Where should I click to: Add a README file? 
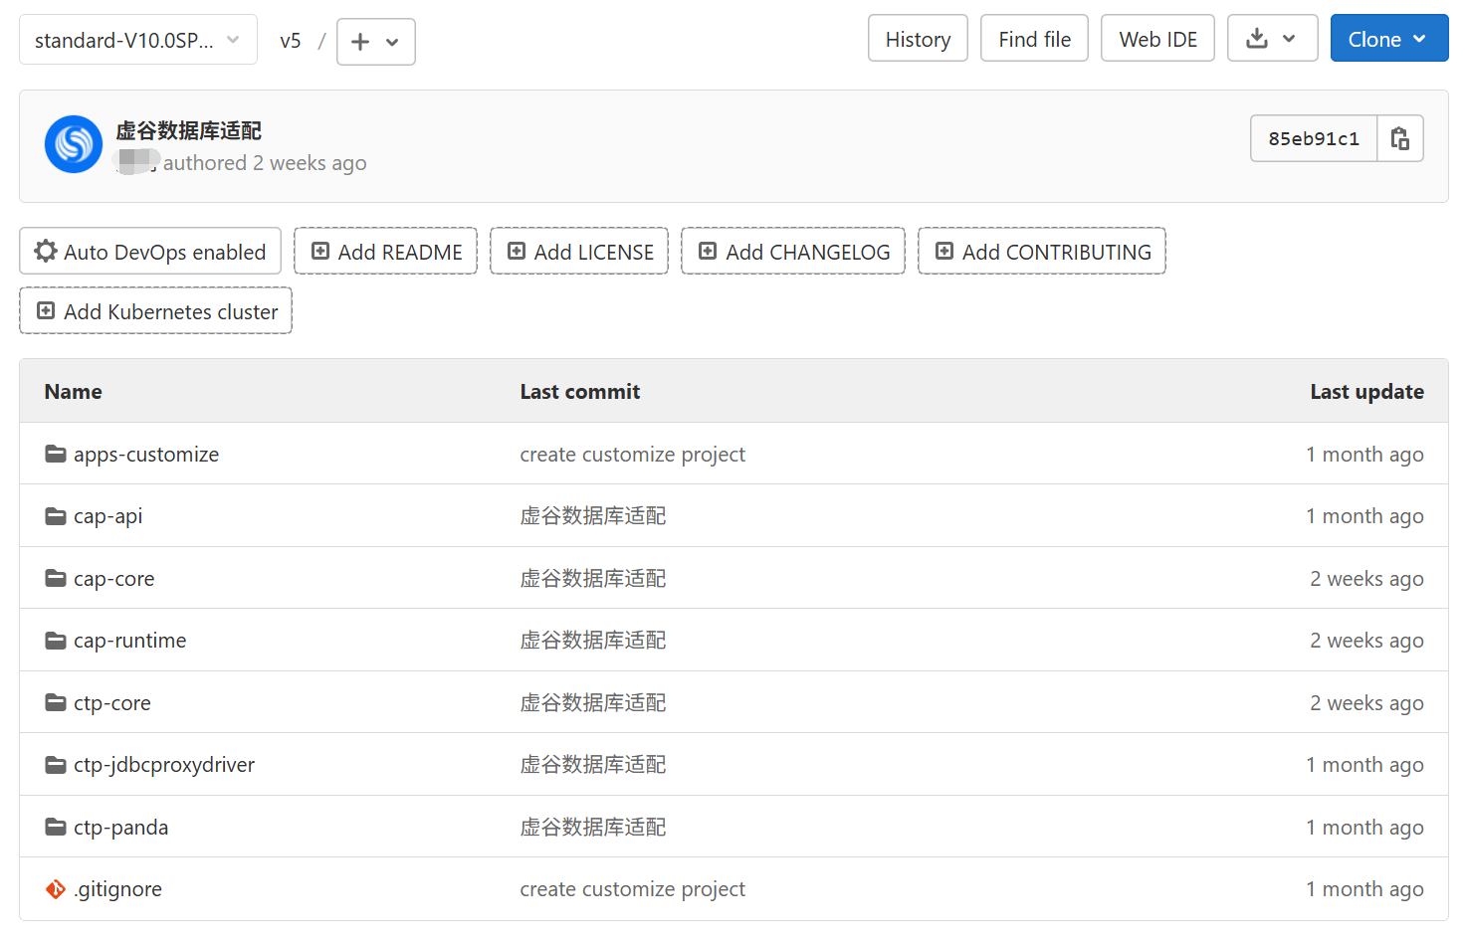click(385, 252)
